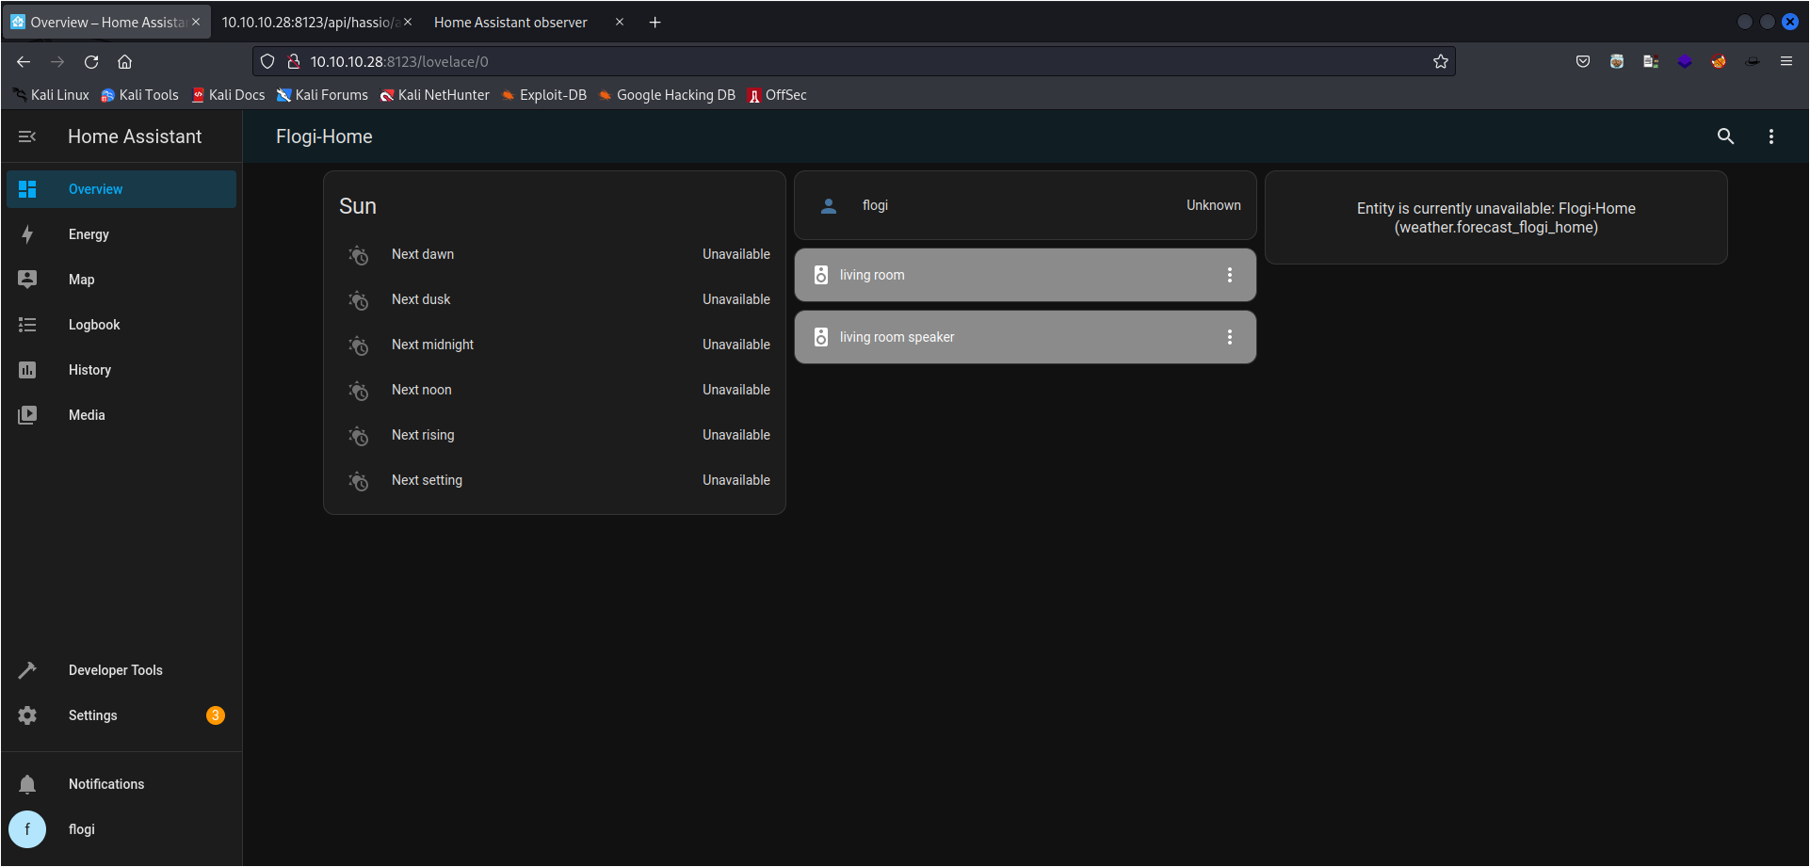1810x867 pixels.
Task: Open the living room speaker card
Action: point(1026,337)
